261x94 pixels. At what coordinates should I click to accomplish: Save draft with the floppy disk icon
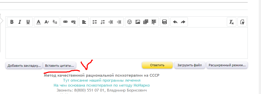click(x=165, y=22)
